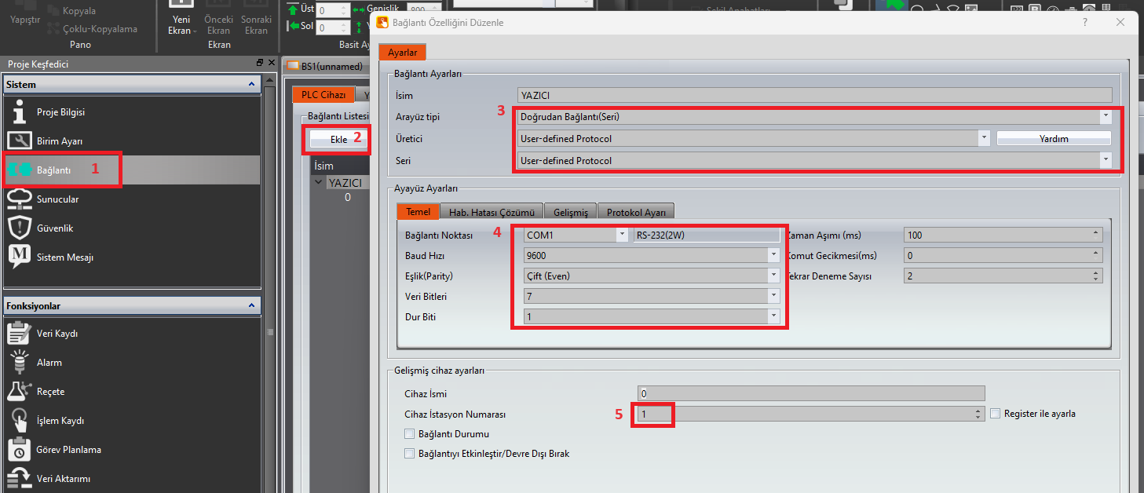
Task: Toggle Bağlantı Durumu checkbox
Action: pos(408,434)
